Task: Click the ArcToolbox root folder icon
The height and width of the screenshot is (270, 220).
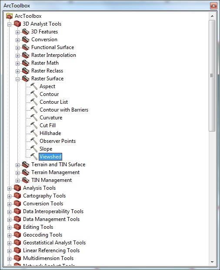Action: coord(9,16)
